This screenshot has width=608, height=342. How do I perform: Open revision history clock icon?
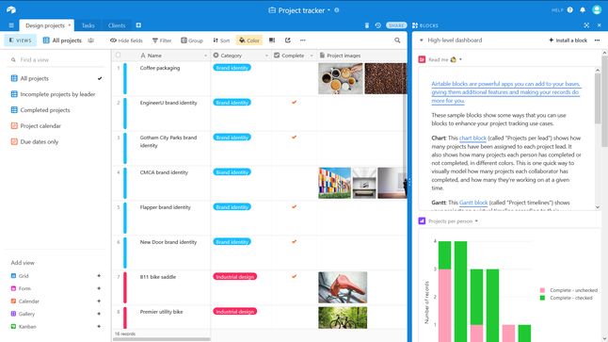(378, 25)
